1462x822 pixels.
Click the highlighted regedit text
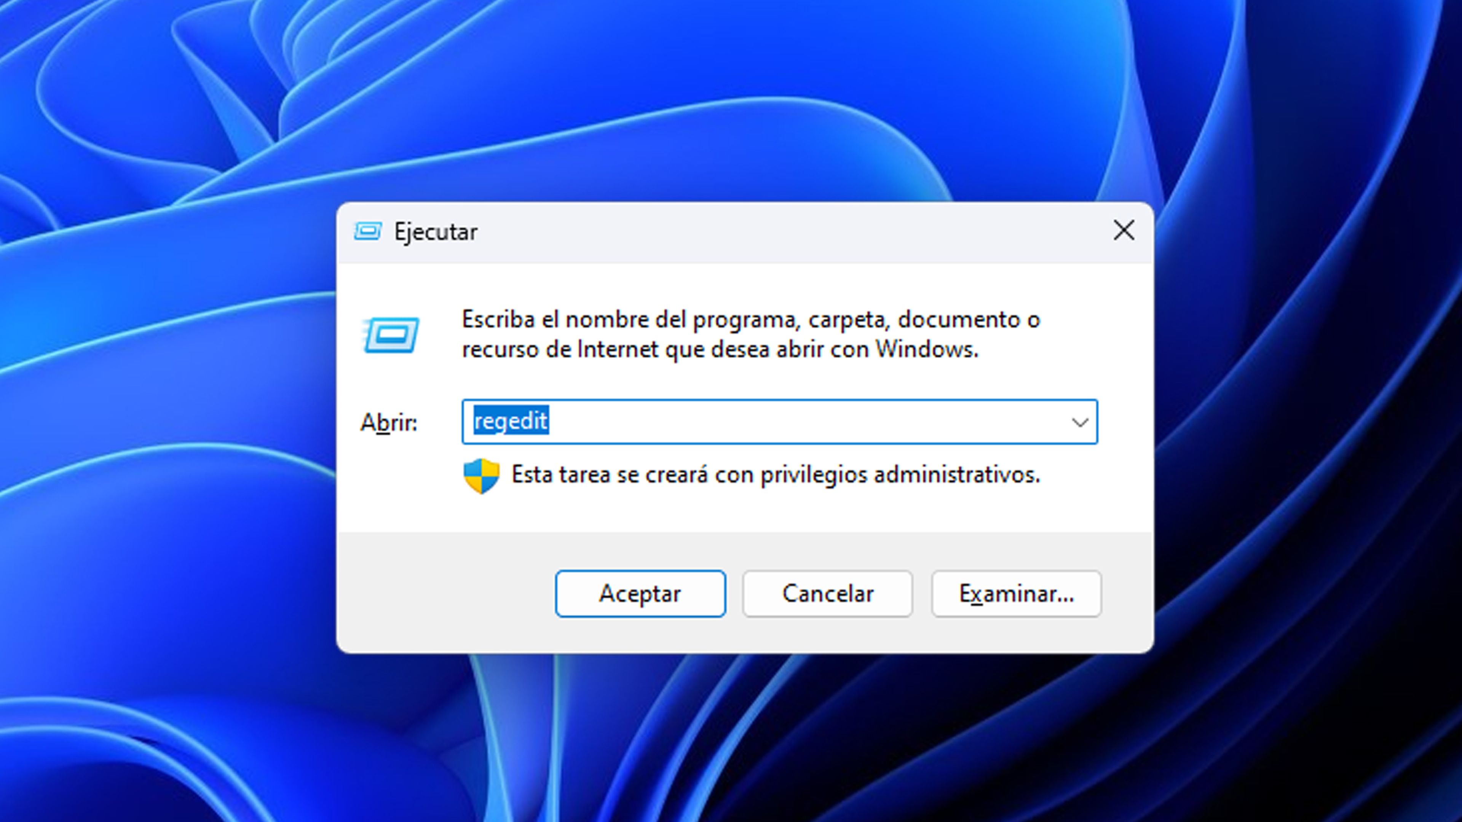coord(511,422)
